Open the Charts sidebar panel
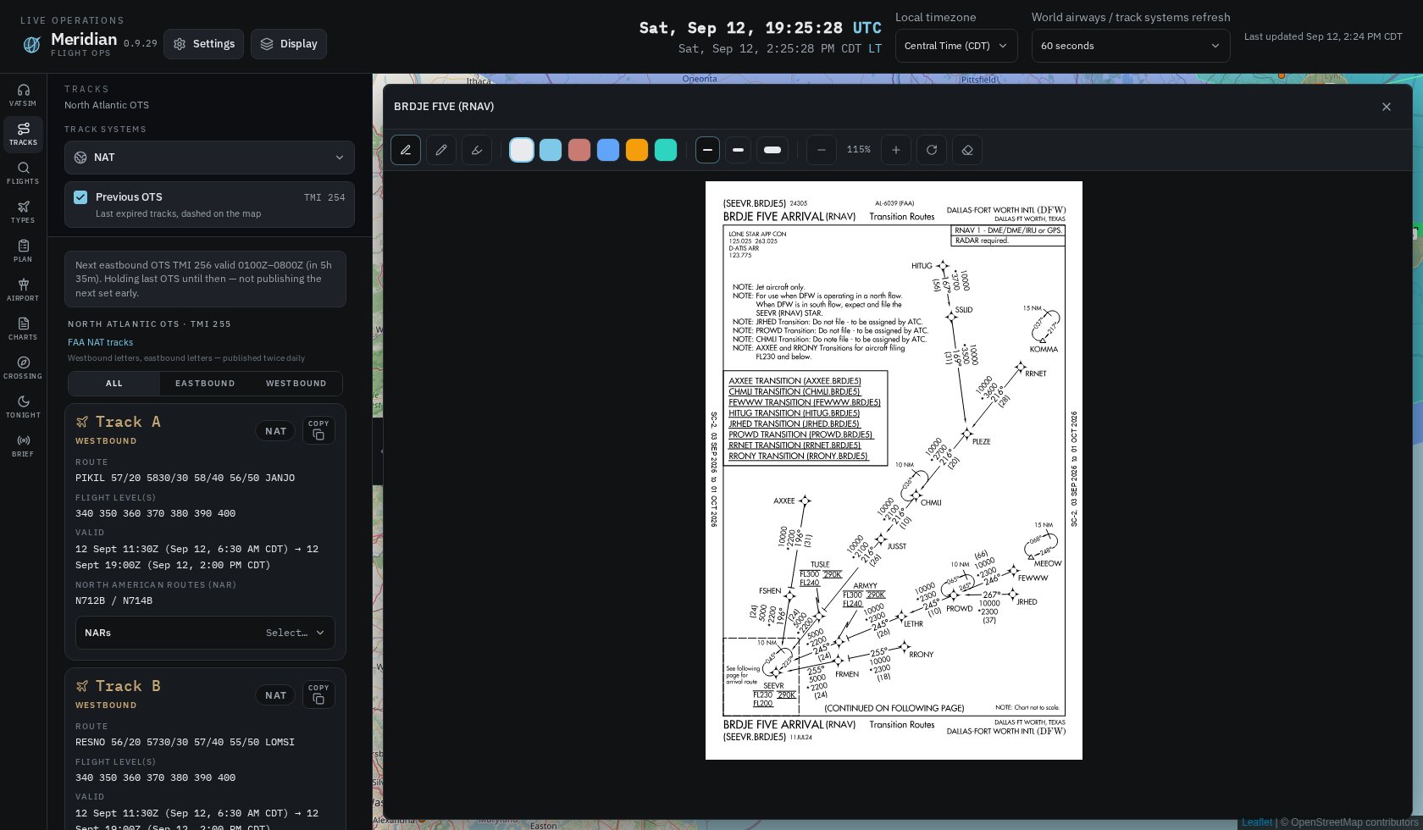 23,329
